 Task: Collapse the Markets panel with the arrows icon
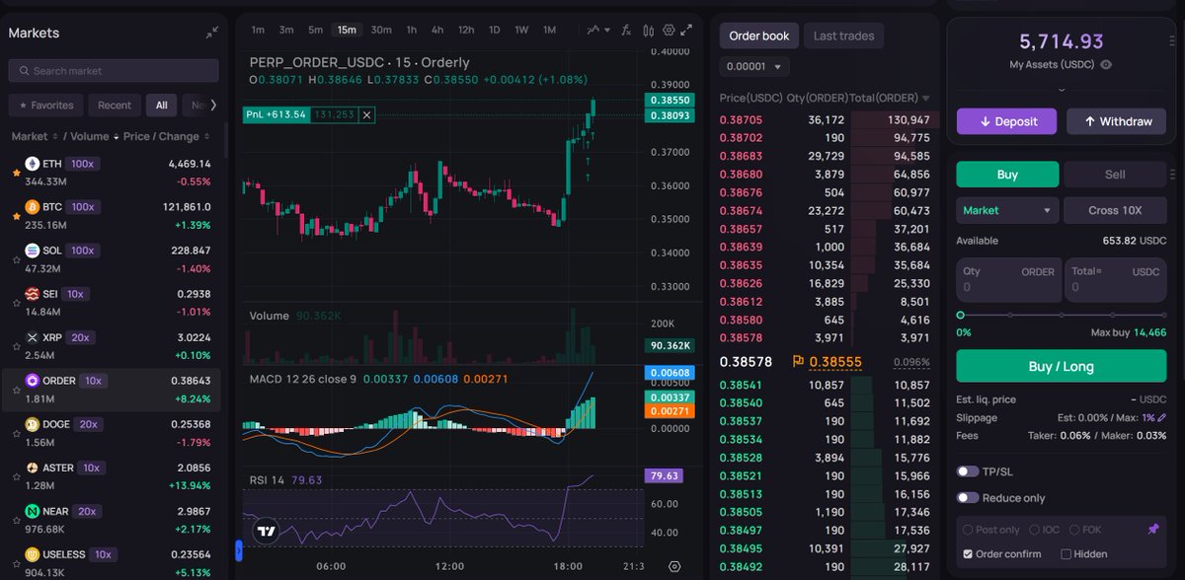click(212, 33)
